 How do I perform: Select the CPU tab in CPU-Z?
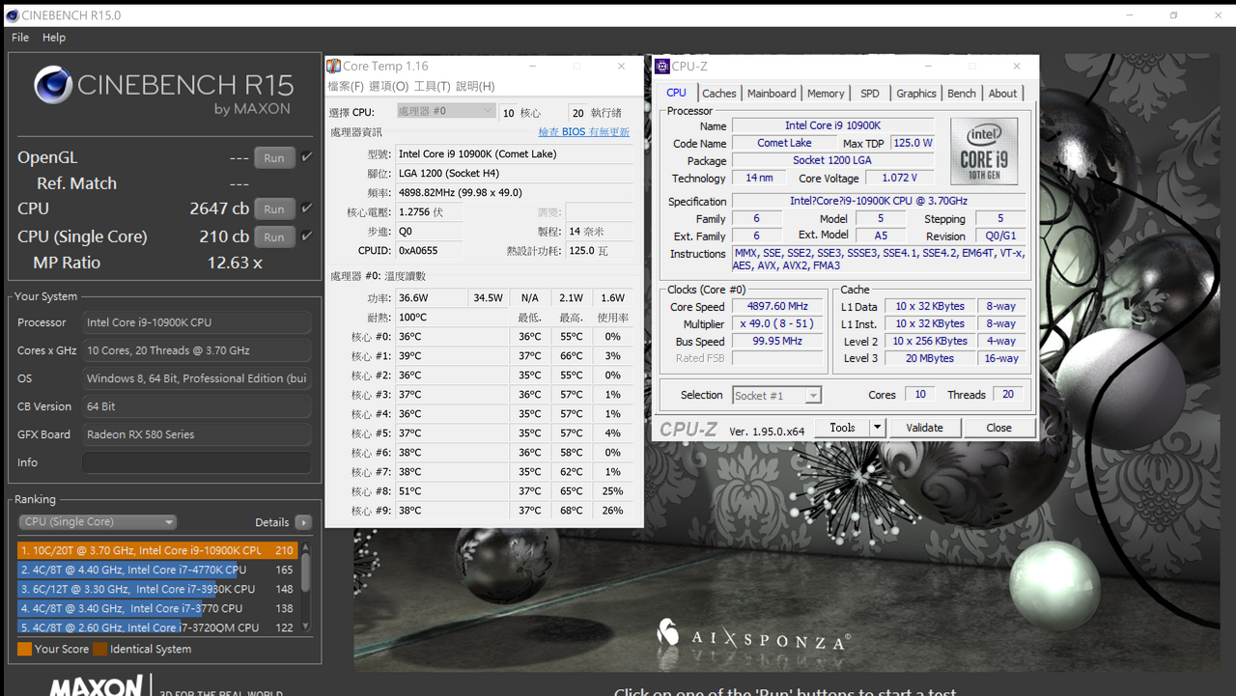(x=676, y=93)
